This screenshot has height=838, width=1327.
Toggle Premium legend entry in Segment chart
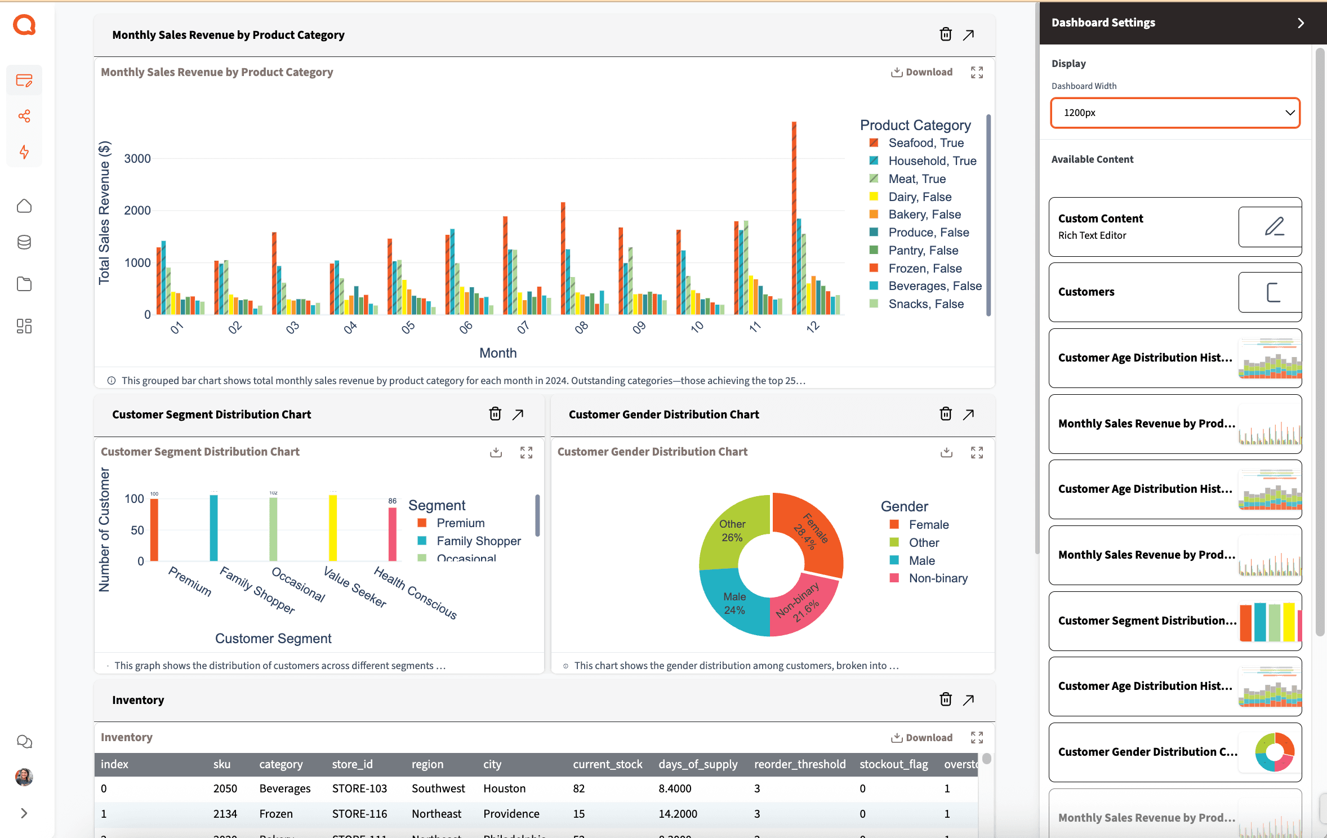click(460, 523)
